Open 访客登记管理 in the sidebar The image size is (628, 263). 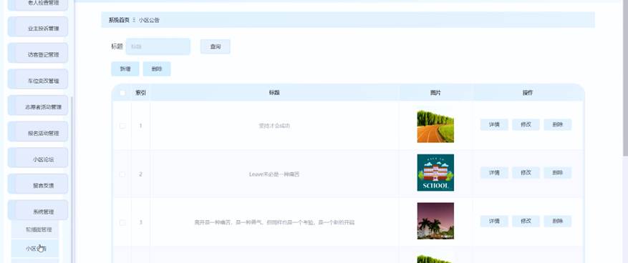(38, 53)
